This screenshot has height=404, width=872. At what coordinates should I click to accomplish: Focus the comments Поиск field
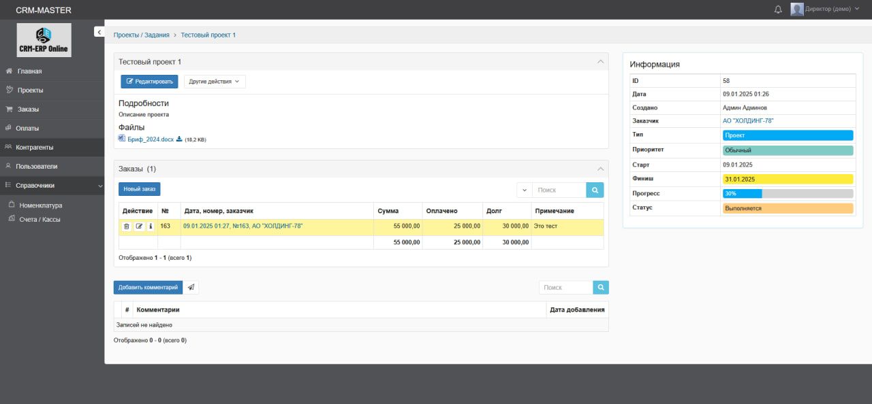[x=565, y=288]
